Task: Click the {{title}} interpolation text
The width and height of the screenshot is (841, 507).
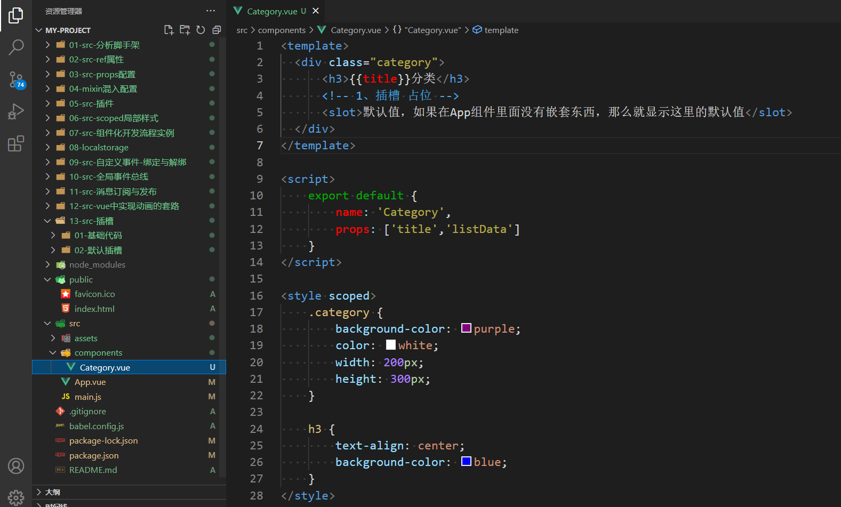Action: pyautogui.click(x=380, y=79)
